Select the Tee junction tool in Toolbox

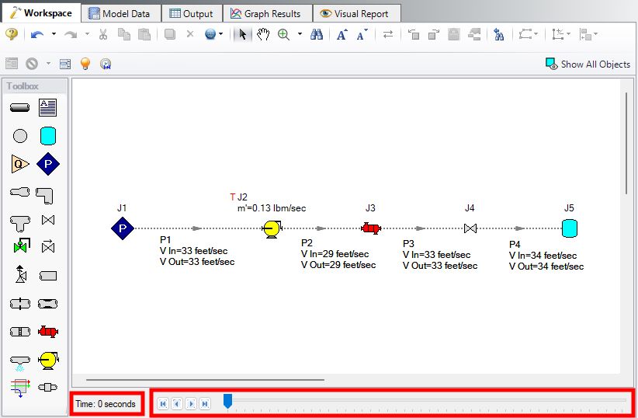pos(19,223)
